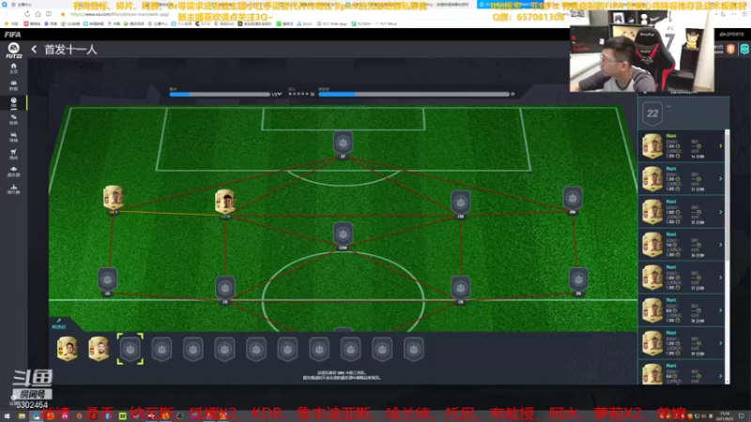Open the FUTBIN bookmark

coord(360,23)
